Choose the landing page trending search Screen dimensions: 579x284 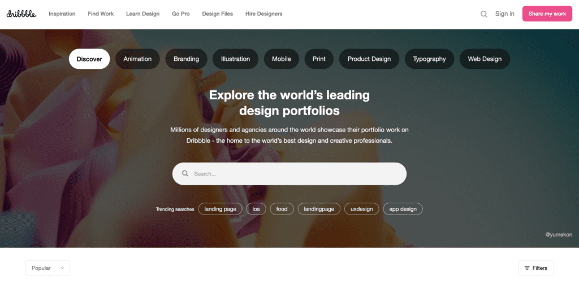[x=220, y=209]
